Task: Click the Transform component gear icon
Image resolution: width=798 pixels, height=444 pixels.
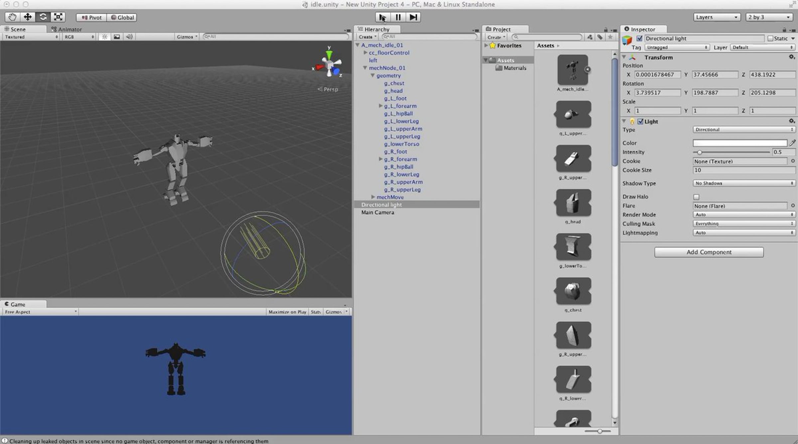Action: 792,57
